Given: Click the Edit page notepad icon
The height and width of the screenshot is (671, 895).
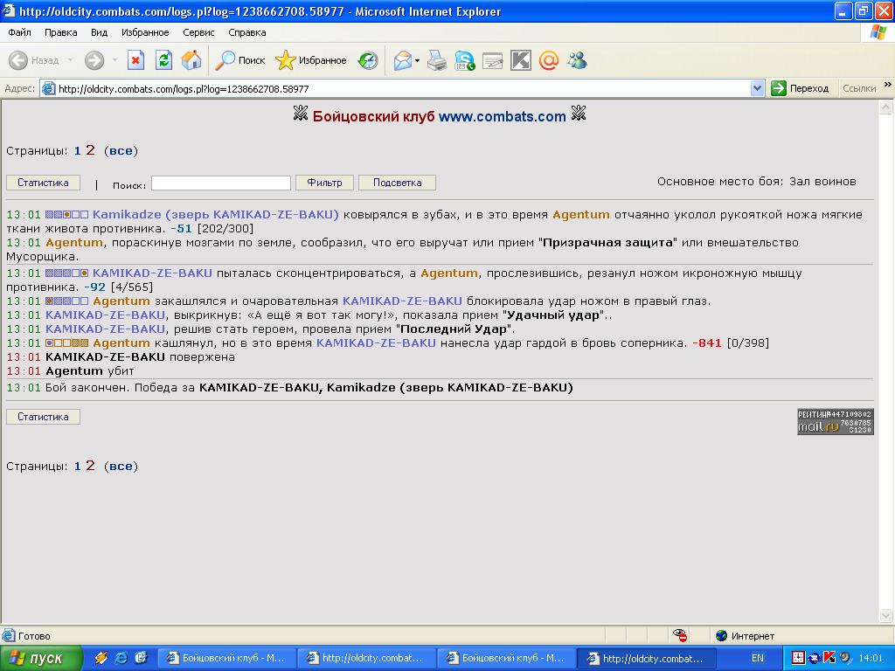Looking at the screenshot, I should tap(493, 60).
